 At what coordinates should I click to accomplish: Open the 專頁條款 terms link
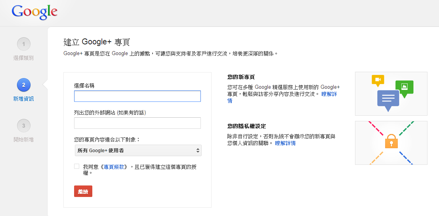pos(115,167)
